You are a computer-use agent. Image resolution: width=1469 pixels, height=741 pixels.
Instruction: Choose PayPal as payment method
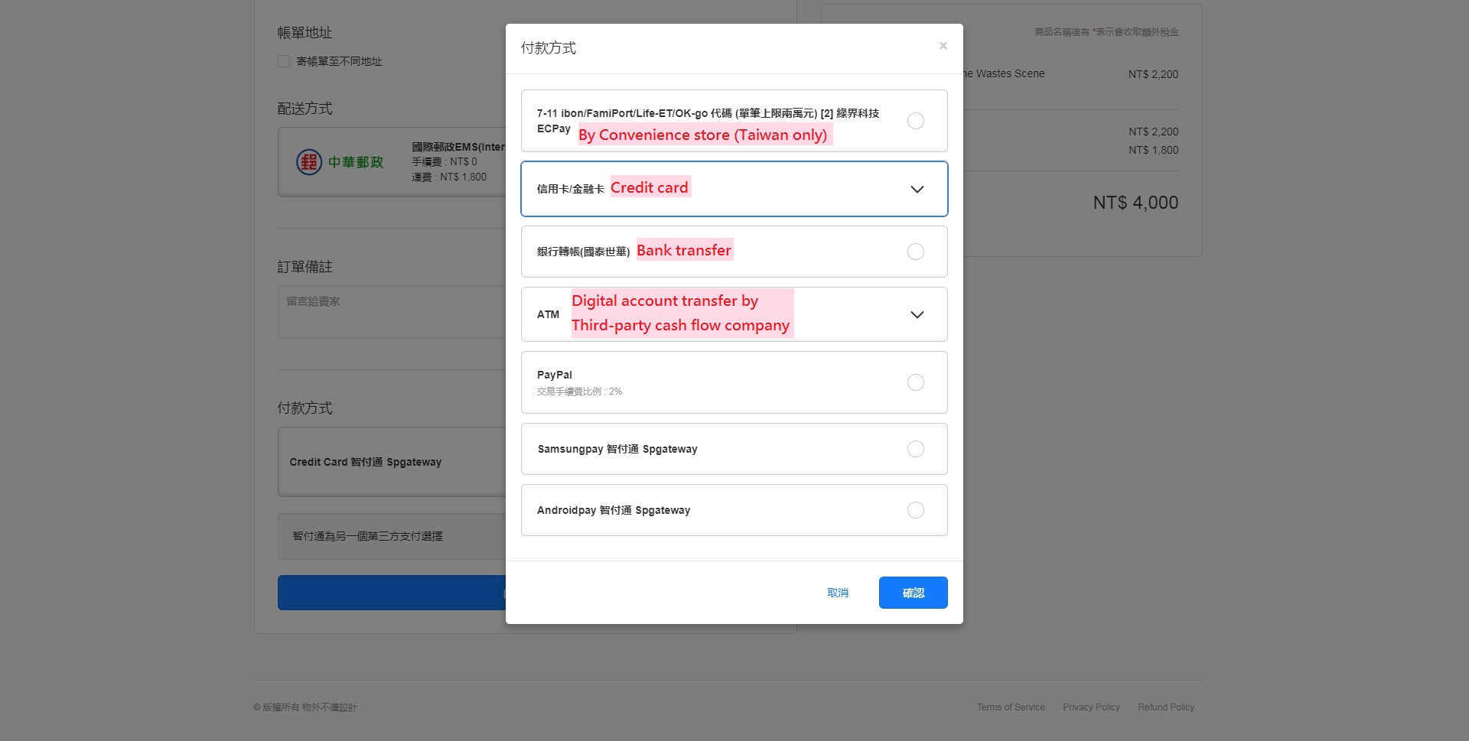[x=915, y=382]
